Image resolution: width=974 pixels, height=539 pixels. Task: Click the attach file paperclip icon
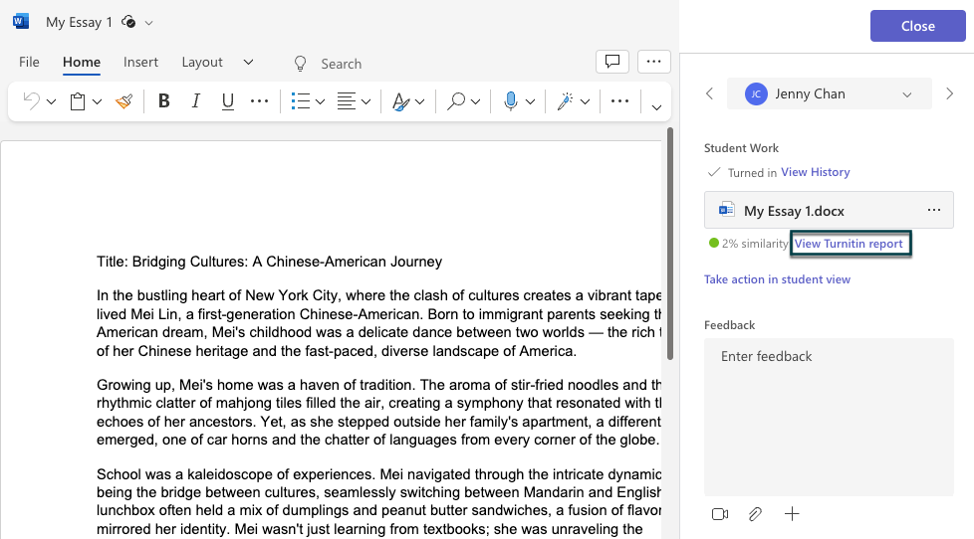tap(755, 514)
